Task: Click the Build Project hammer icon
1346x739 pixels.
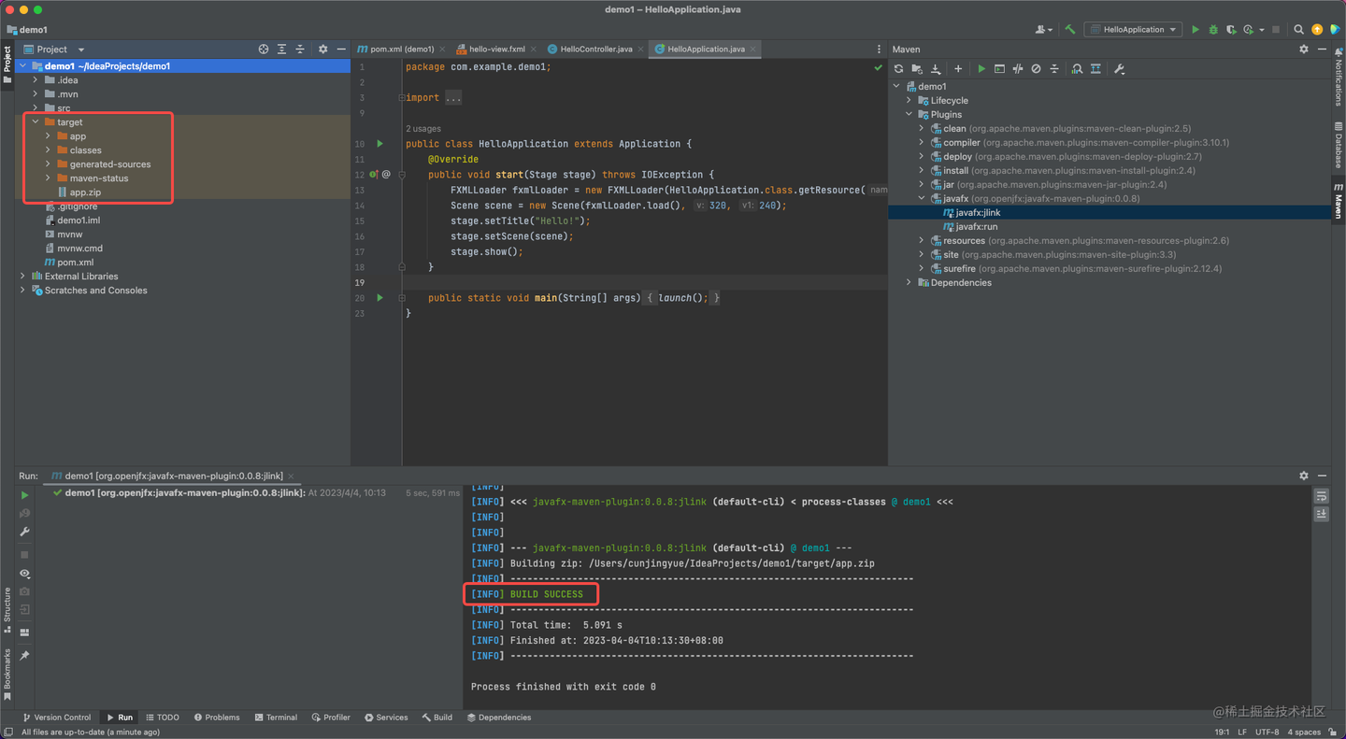Action: pos(1069,29)
